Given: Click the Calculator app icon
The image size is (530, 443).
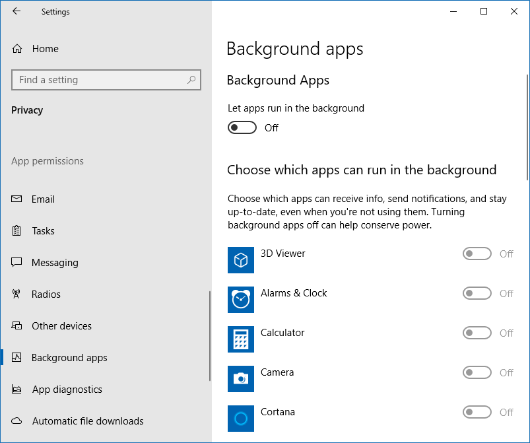Looking at the screenshot, I should coord(241,339).
